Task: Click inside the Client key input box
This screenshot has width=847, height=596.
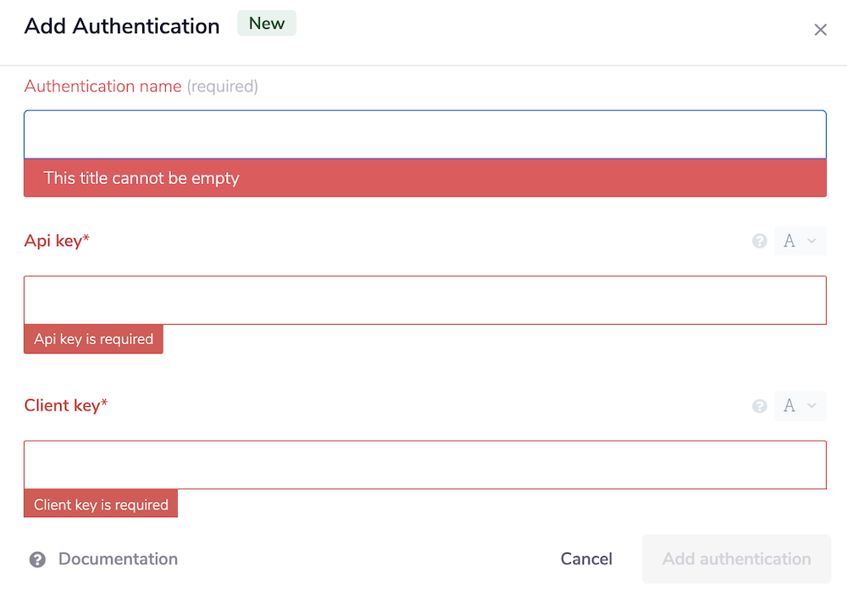Action: [423, 465]
